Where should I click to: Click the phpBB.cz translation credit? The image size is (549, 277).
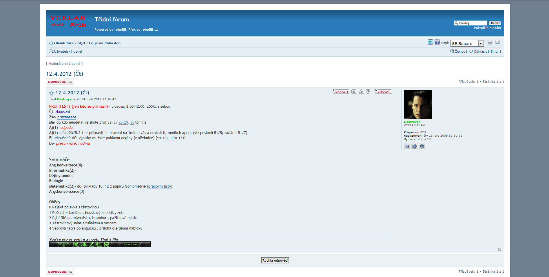coord(150,30)
